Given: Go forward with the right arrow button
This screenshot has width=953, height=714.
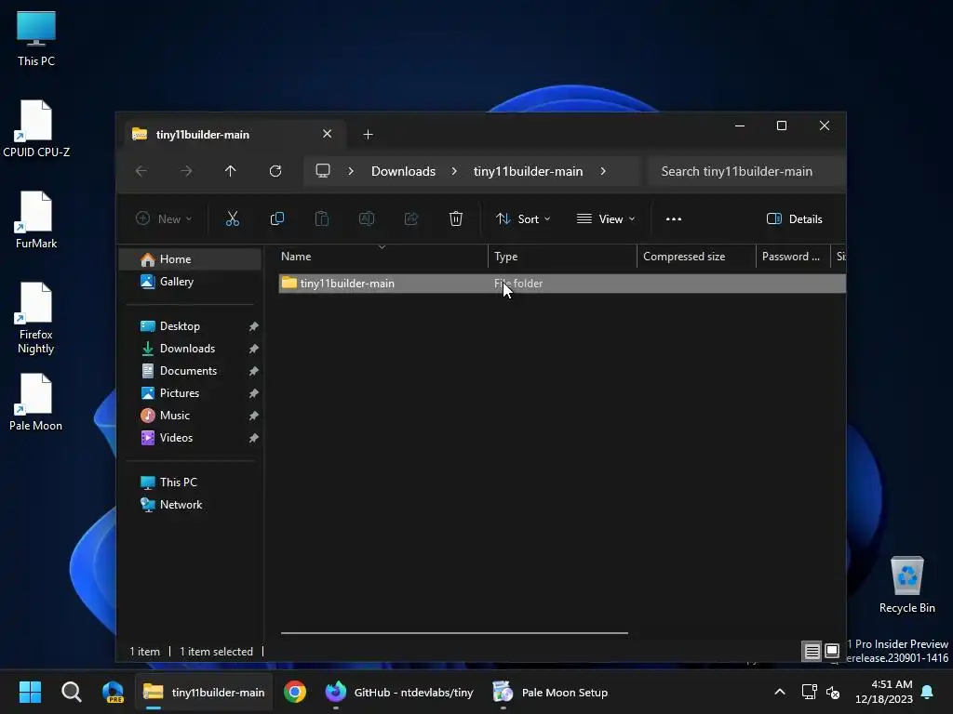Looking at the screenshot, I should click(186, 171).
